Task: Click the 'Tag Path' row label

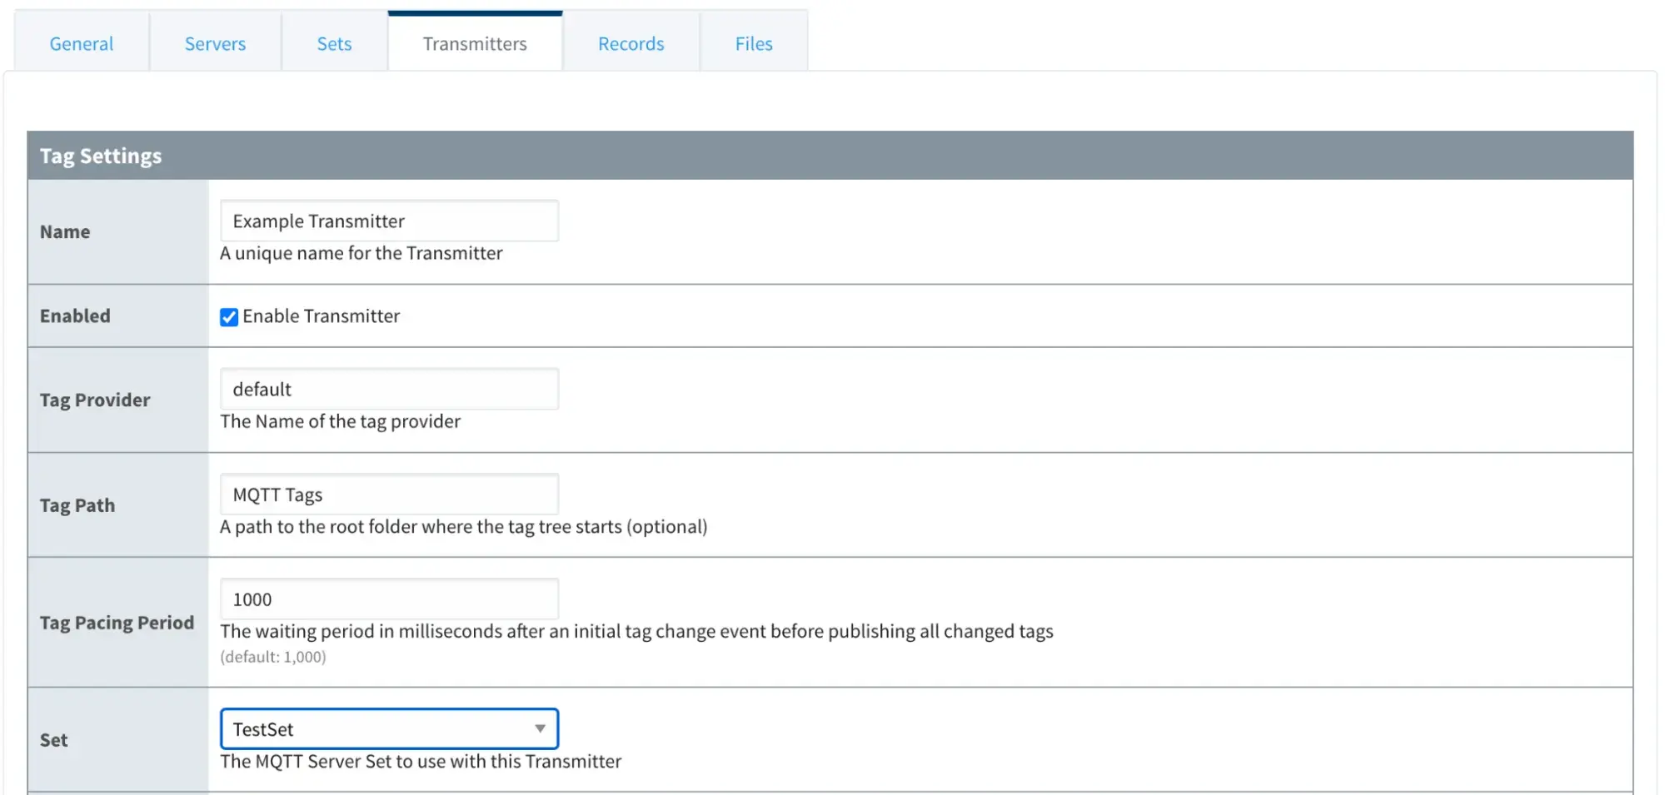Action: (77, 505)
